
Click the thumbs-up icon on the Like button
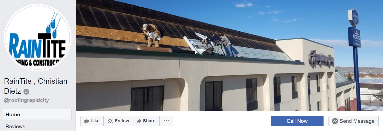click(x=87, y=121)
